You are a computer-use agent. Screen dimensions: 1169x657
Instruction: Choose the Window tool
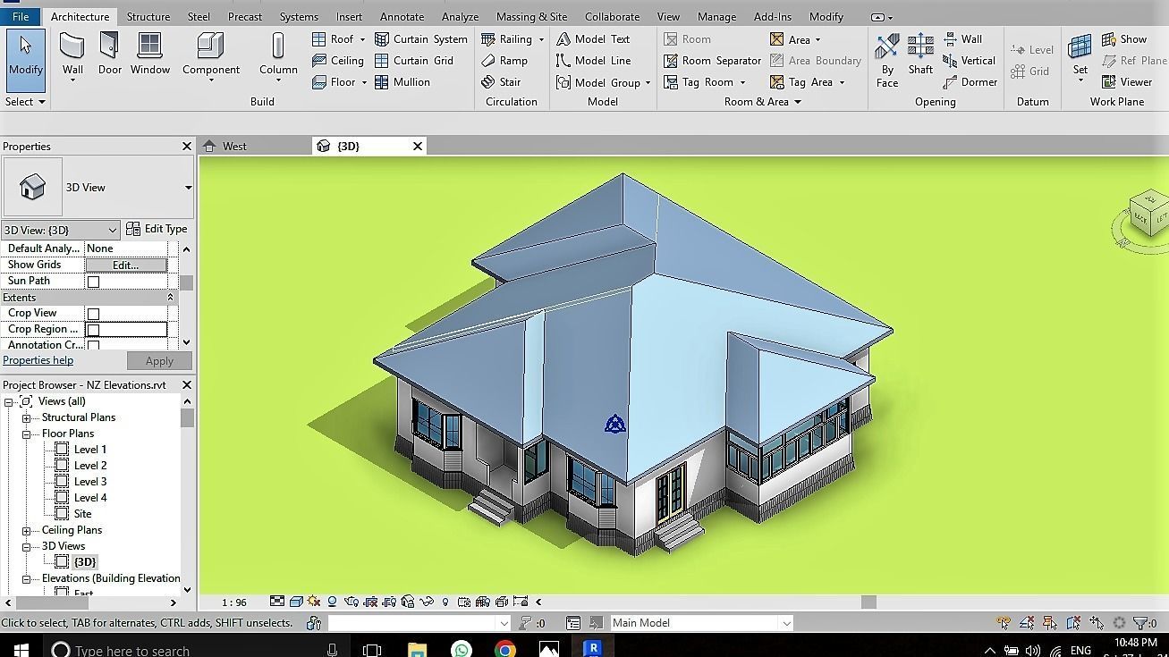[x=150, y=54]
